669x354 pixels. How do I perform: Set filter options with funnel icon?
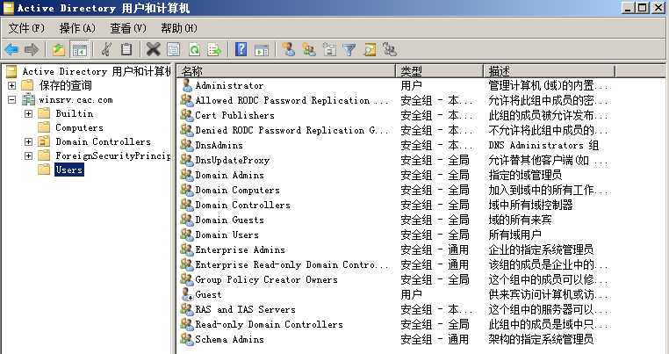point(349,49)
